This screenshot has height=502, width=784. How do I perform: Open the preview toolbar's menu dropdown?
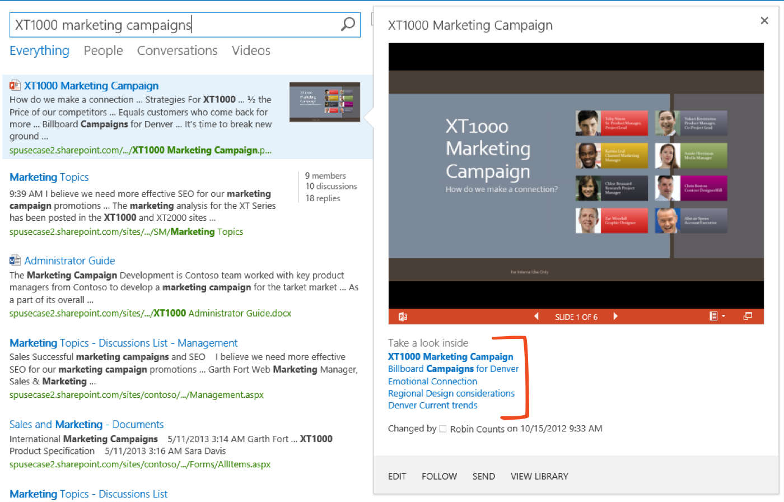pyautogui.click(x=717, y=317)
